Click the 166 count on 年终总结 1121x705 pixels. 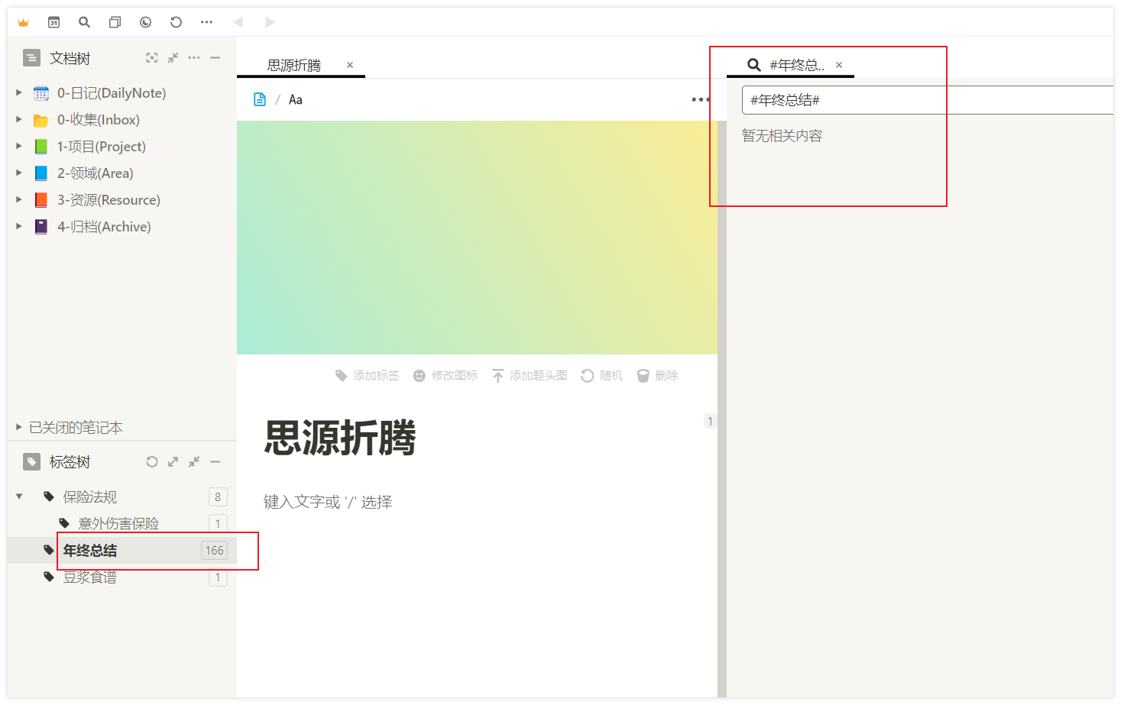point(215,551)
